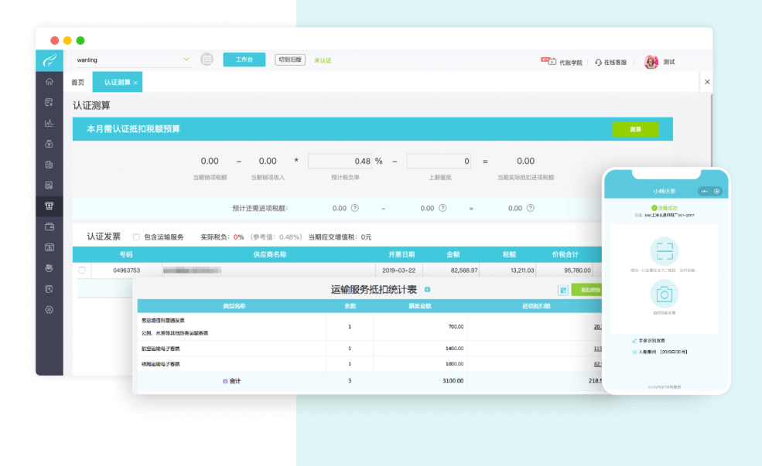Open the wallet icon in sidebar

[50, 226]
